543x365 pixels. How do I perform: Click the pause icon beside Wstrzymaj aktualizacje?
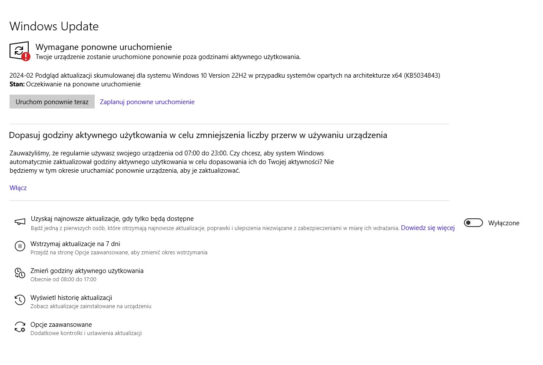pyautogui.click(x=20, y=247)
